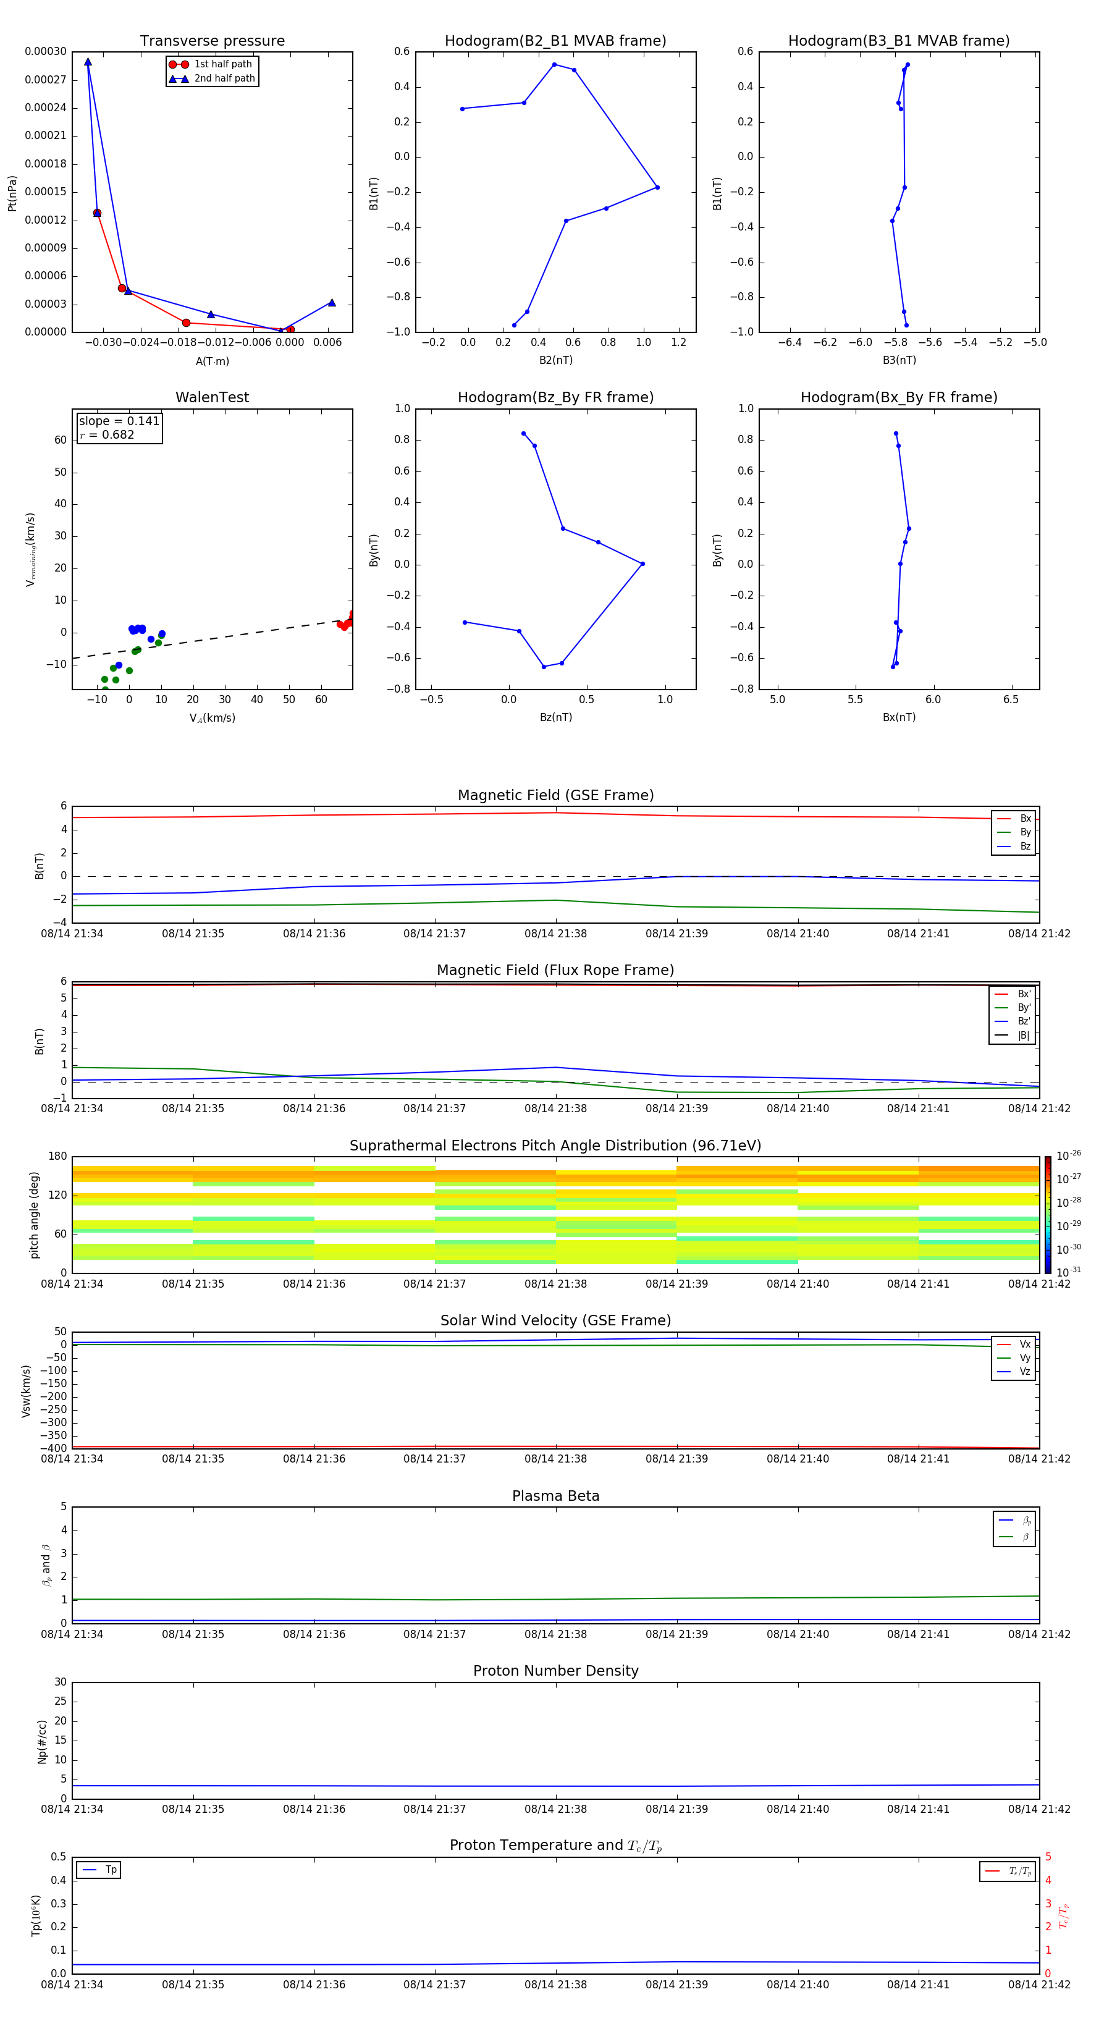This screenshot has width=1112, height=2039.
Task: Click the 'Transverse pressure' plot title
Action: 212,41
